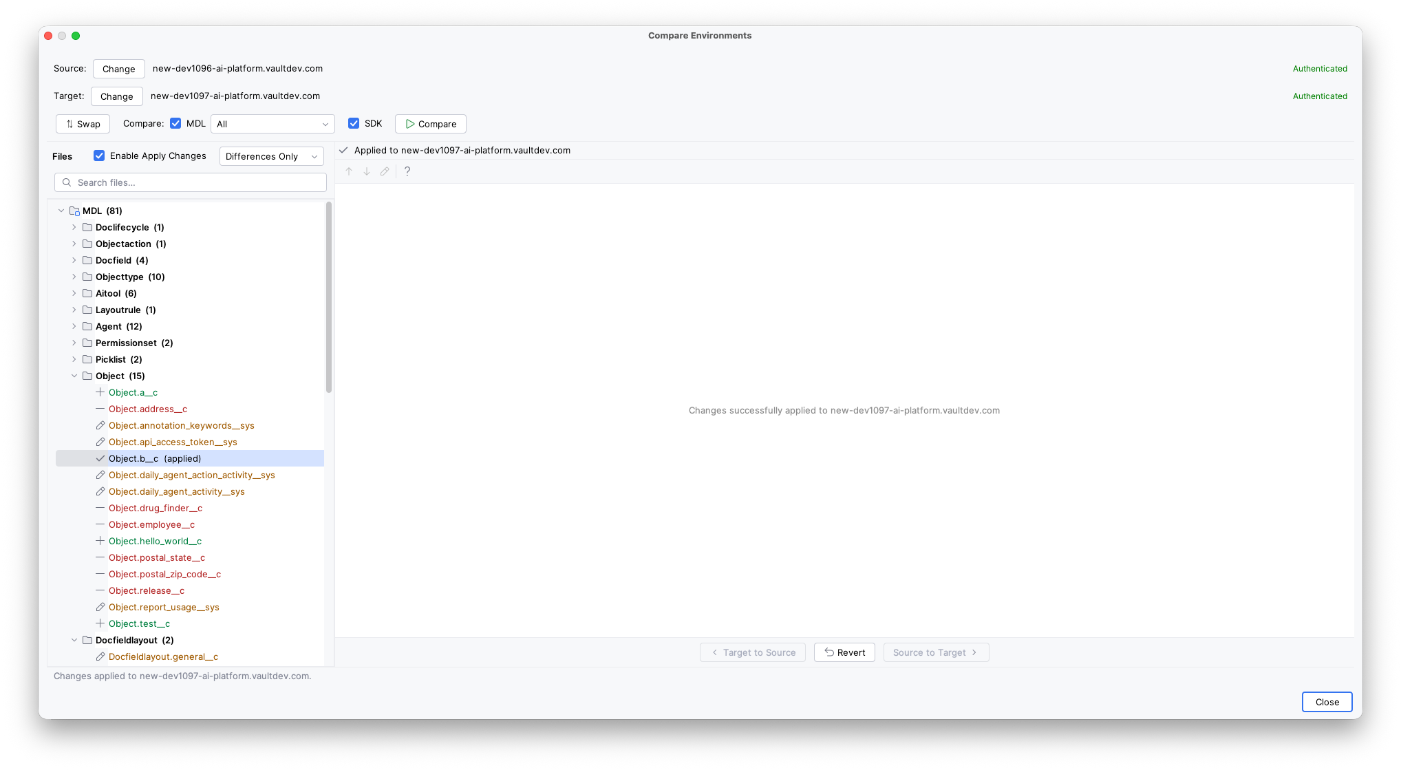1401x770 pixels.
Task: Click the bottom status bar message
Action: [182, 676]
